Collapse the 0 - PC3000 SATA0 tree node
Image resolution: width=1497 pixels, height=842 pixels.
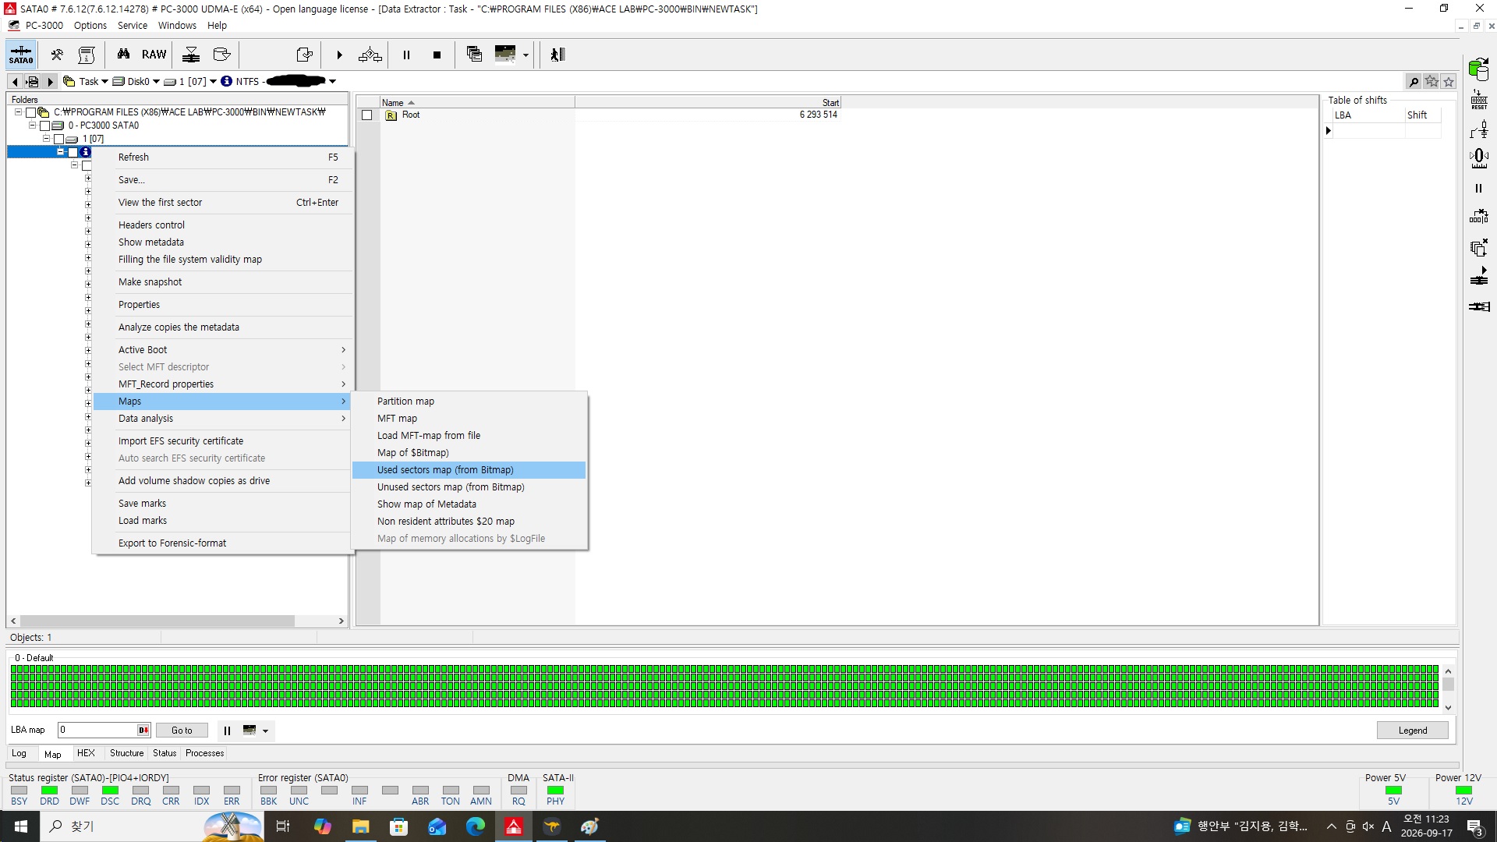pyautogui.click(x=32, y=125)
